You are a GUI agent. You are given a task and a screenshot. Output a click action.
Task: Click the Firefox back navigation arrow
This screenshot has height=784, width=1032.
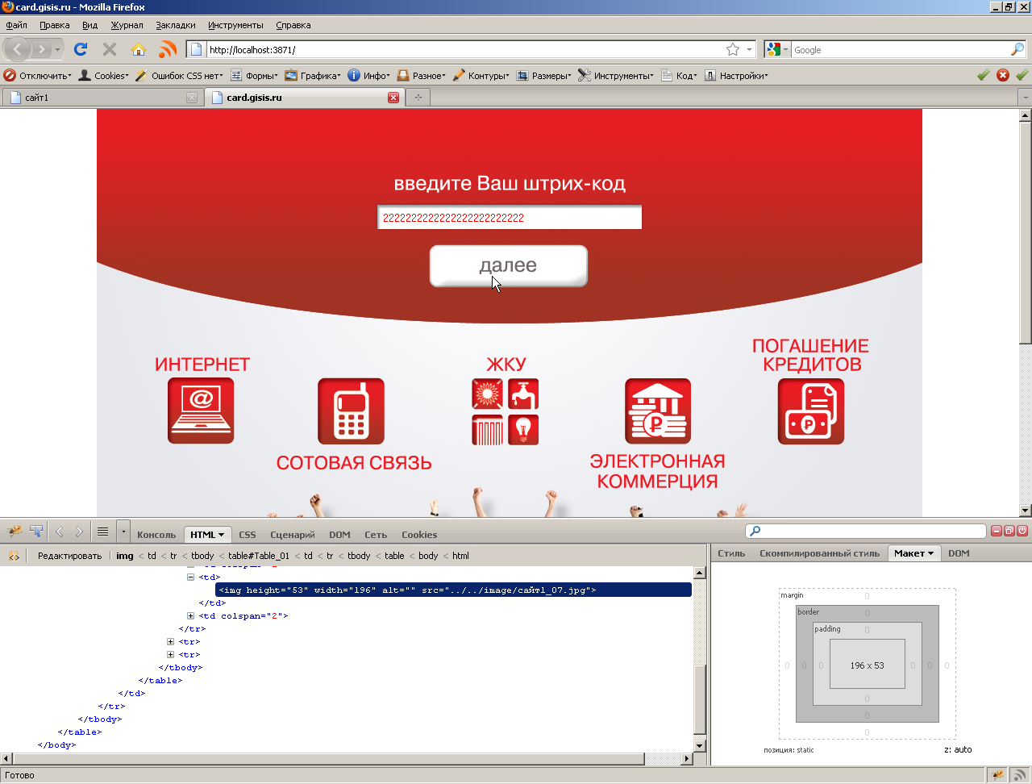tap(17, 49)
